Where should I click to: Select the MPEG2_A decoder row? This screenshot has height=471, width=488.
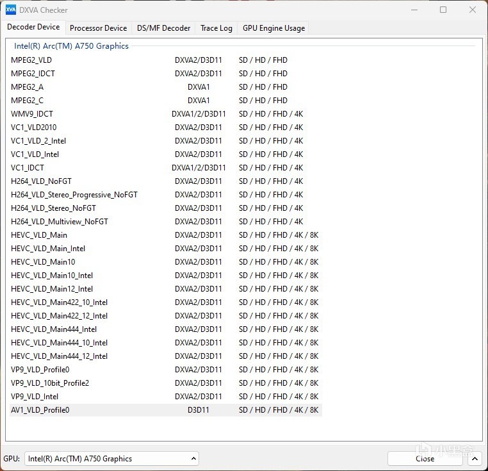[x=166, y=87]
